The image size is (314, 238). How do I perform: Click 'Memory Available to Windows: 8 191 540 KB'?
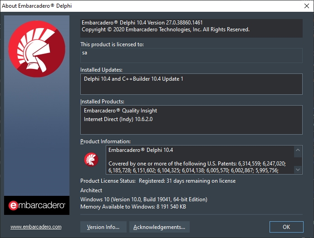(133, 207)
